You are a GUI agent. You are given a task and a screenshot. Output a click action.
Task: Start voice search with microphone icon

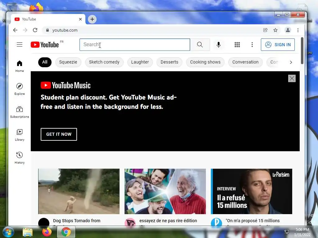pyautogui.click(x=218, y=45)
